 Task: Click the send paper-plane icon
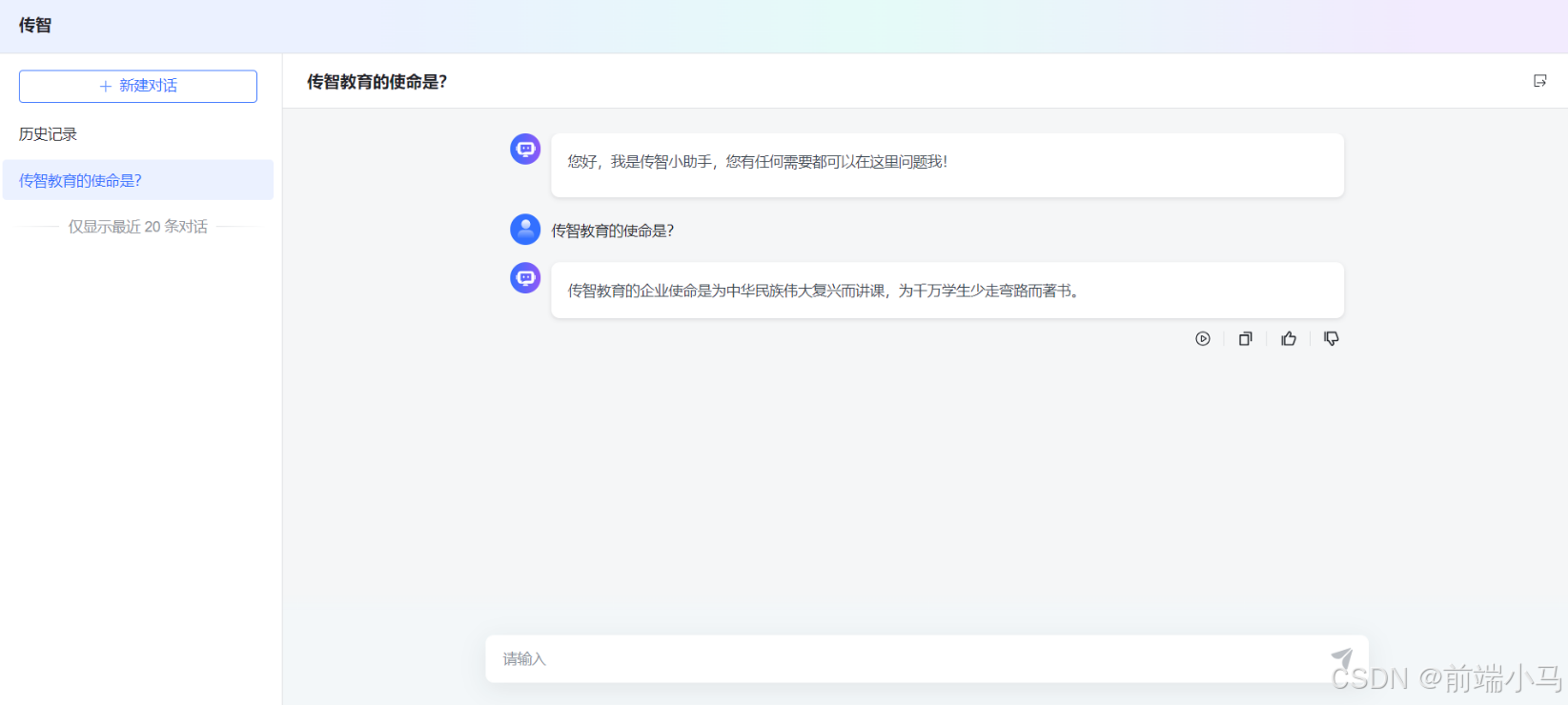click(1342, 658)
